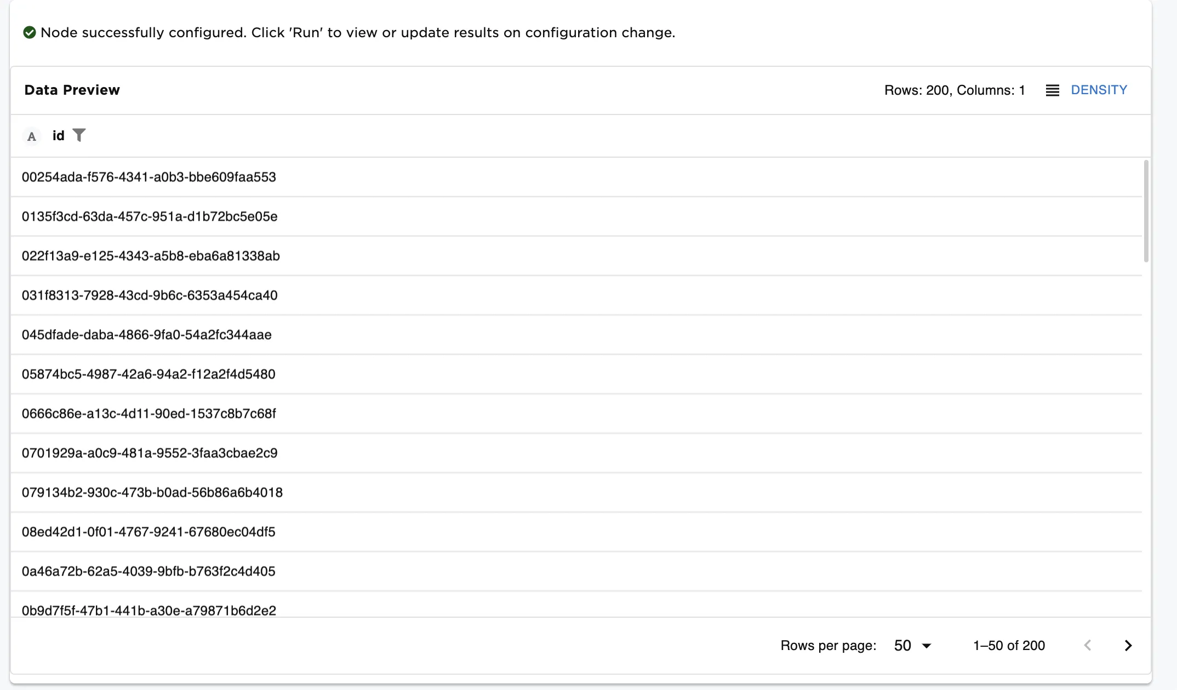Click the green success checkmark icon
The height and width of the screenshot is (690, 1177).
[x=30, y=33]
